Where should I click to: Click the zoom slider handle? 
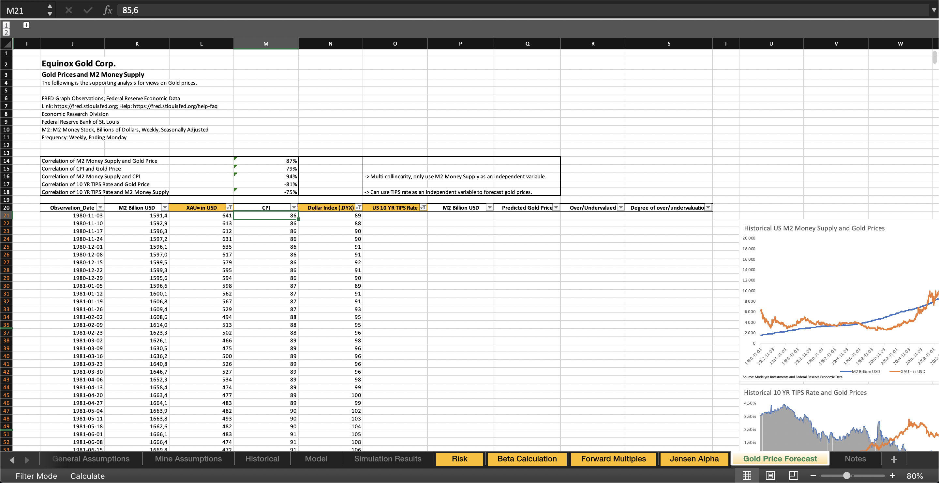click(x=847, y=476)
